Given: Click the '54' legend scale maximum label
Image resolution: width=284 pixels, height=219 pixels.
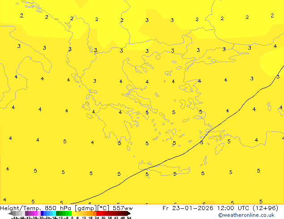Looking at the screenshot, I should tap(129, 218).
